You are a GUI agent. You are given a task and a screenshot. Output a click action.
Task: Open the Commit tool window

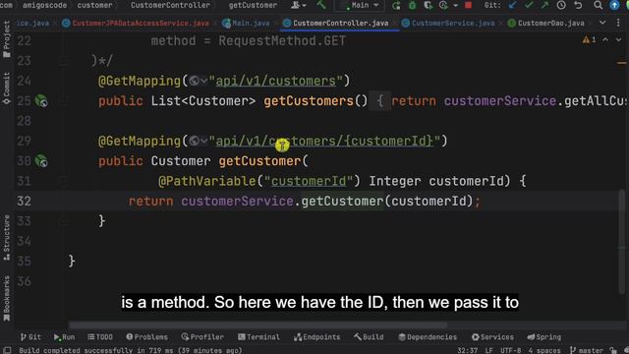pos(7,88)
